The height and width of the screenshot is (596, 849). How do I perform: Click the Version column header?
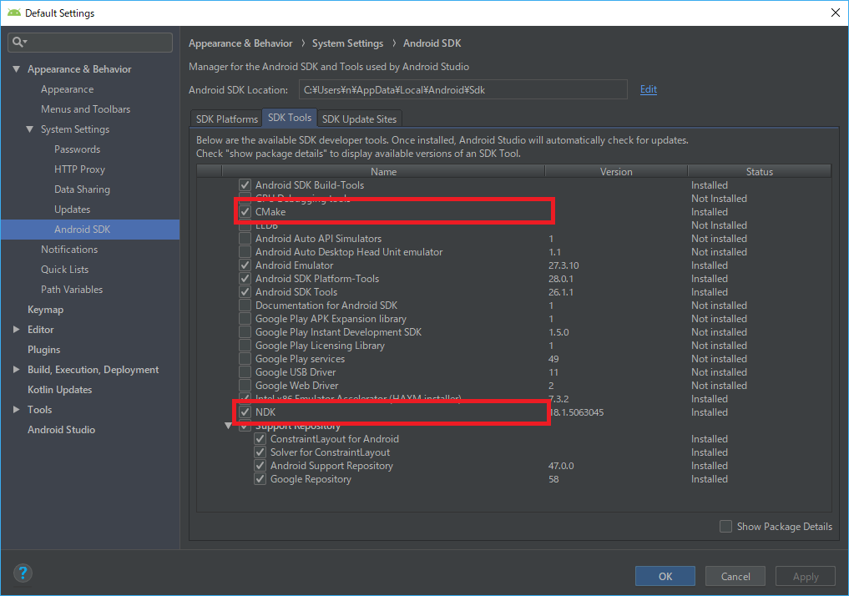point(616,172)
